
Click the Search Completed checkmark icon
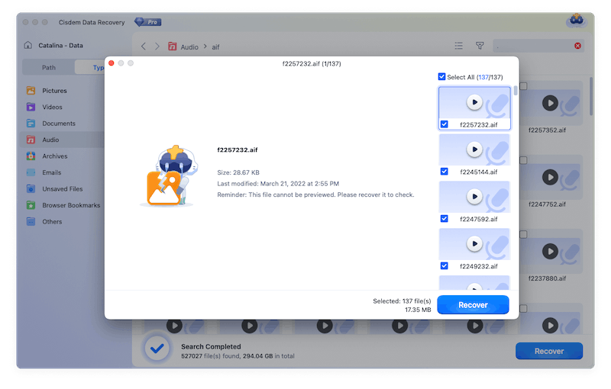pyautogui.click(x=157, y=349)
